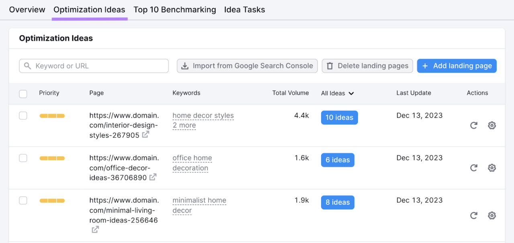Open the 10 ideas list for interior-design-styles
This screenshot has width=514, height=243.
pos(339,117)
